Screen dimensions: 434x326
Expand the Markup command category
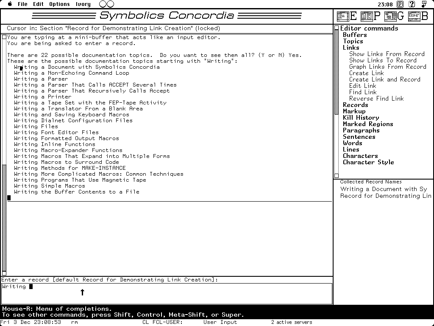pyautogui.click(x=354, y=111)
